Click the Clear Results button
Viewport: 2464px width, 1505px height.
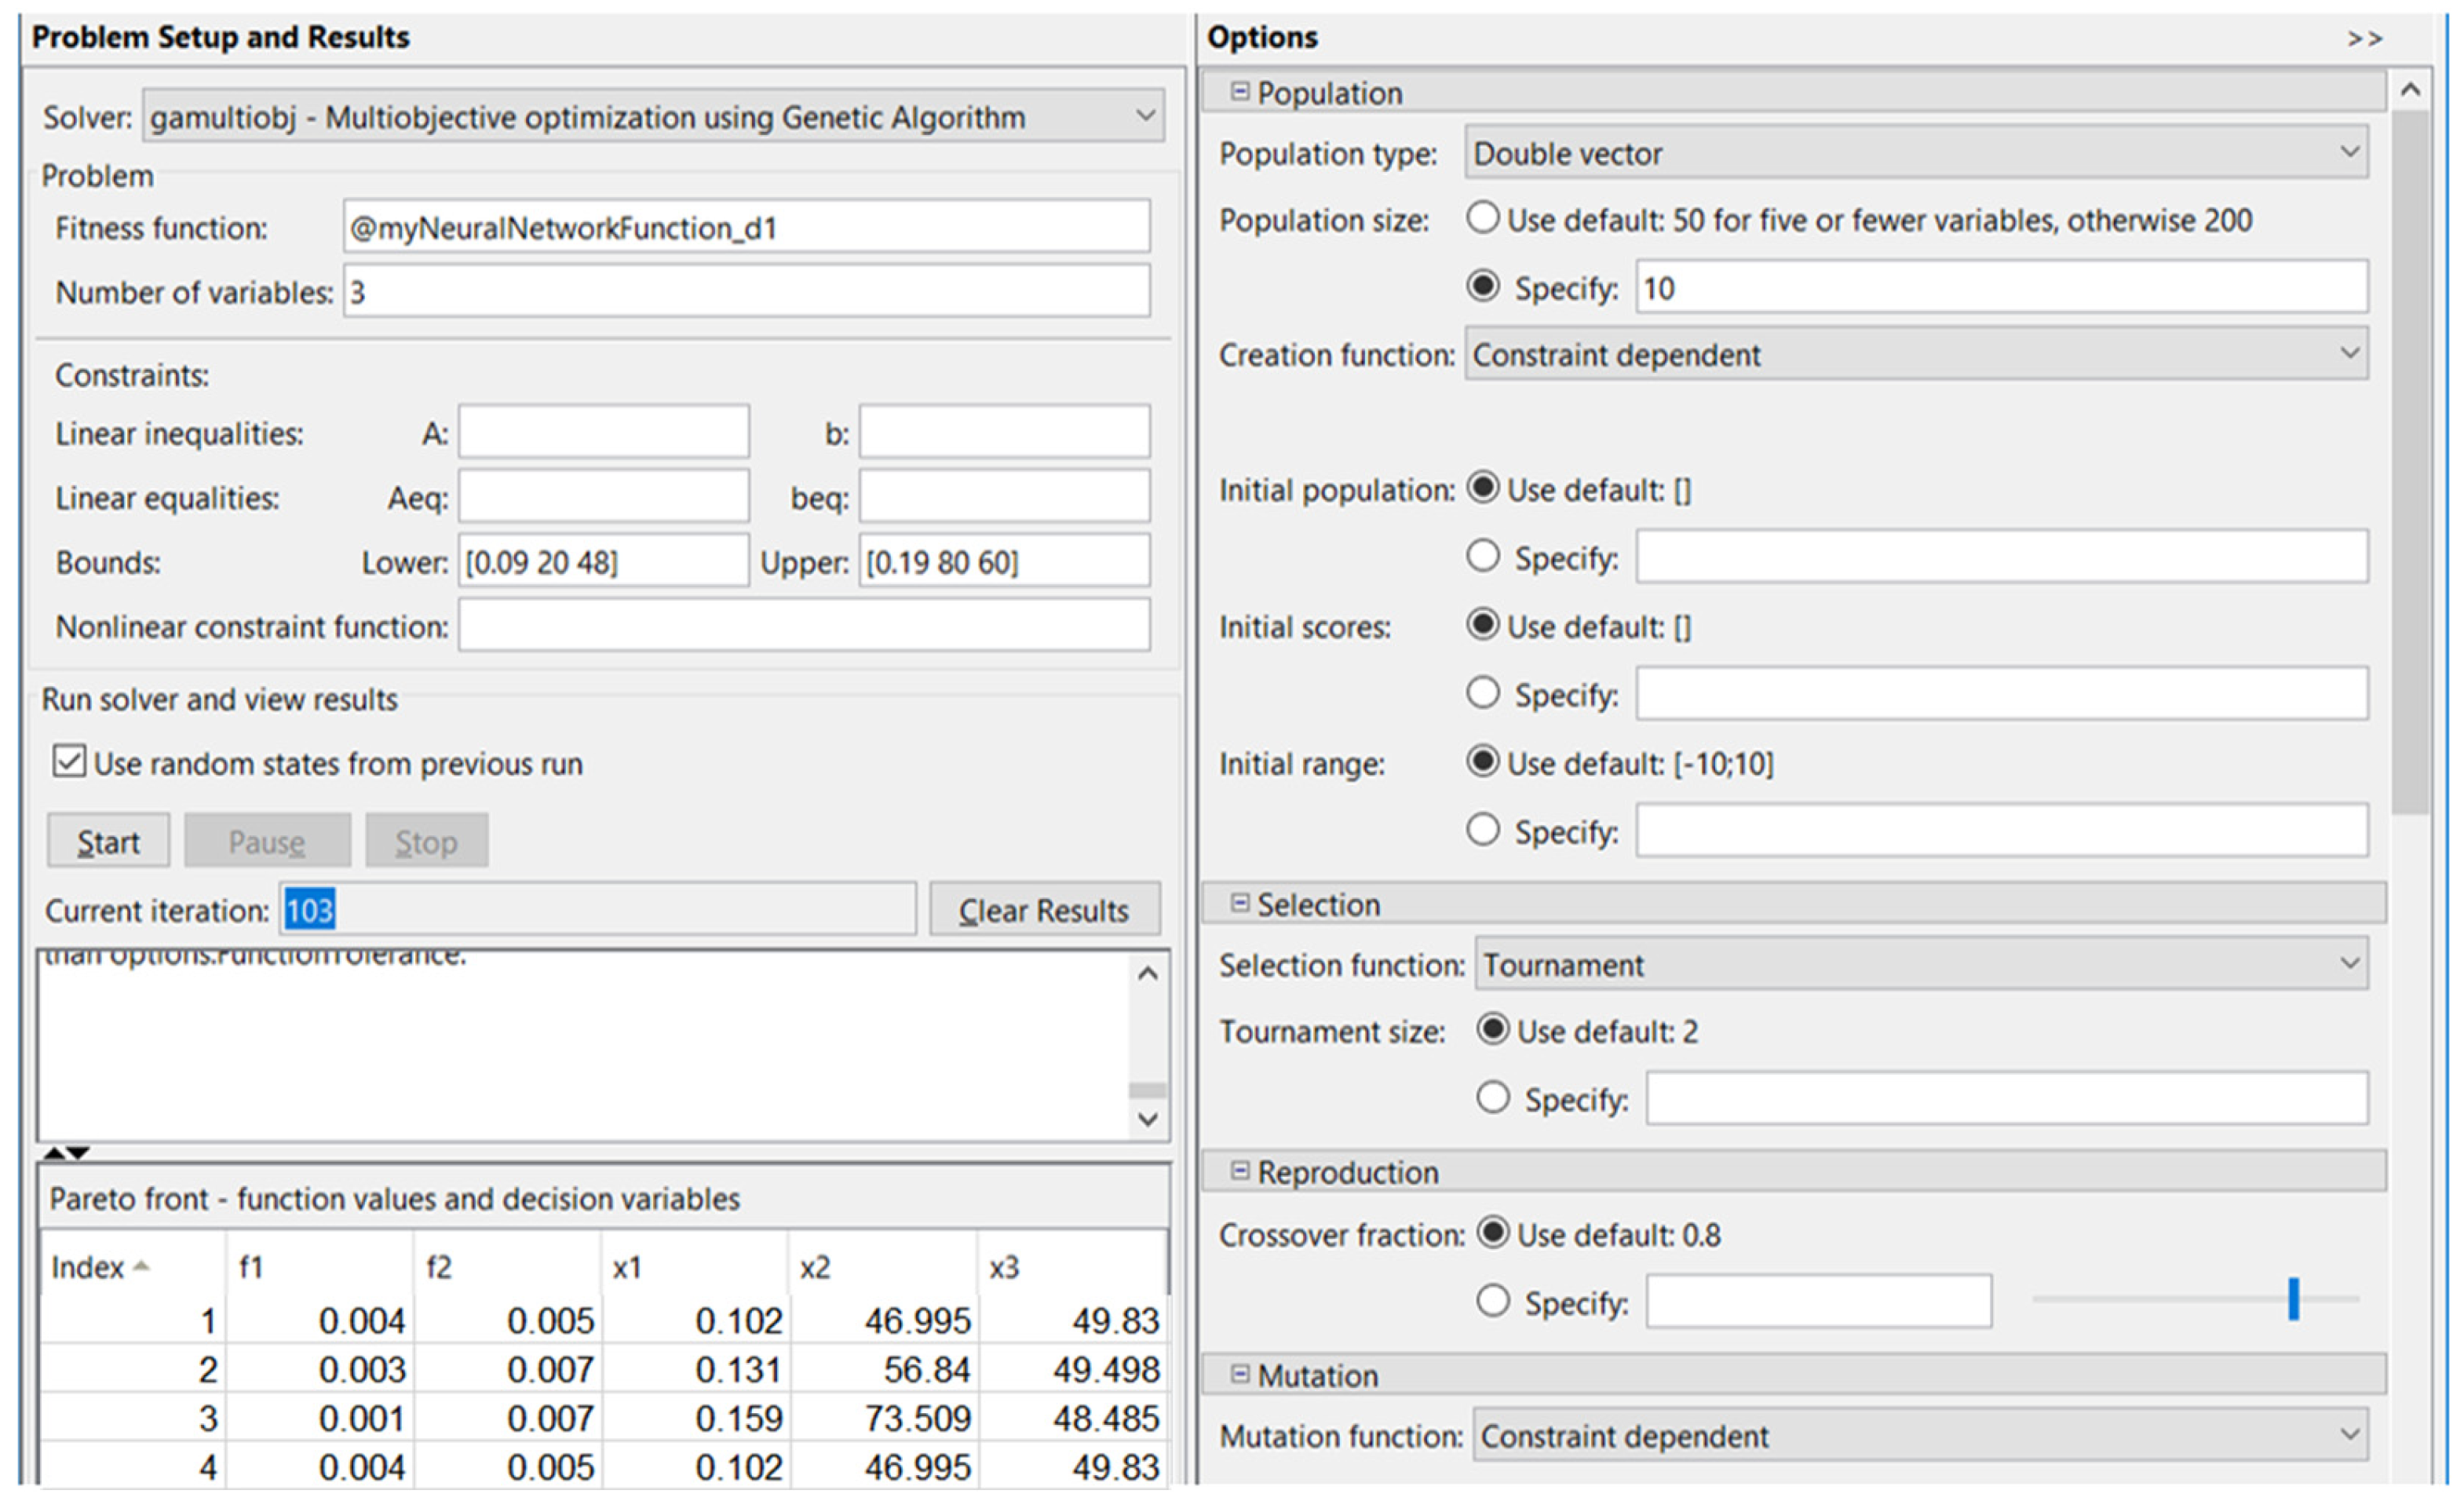(1043, 909)
